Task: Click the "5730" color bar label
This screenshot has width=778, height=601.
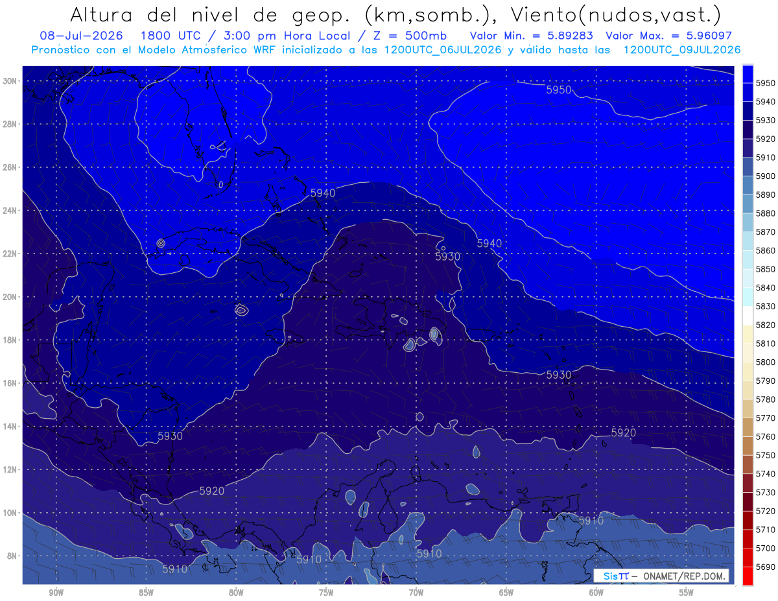Action: pos(765,492)
